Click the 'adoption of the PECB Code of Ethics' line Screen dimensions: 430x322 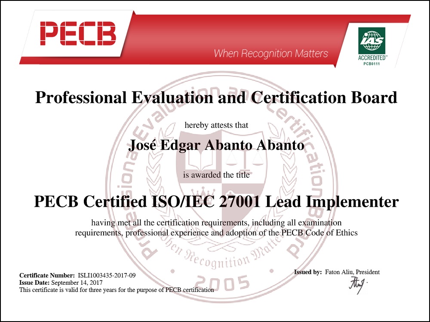[216, 233]
